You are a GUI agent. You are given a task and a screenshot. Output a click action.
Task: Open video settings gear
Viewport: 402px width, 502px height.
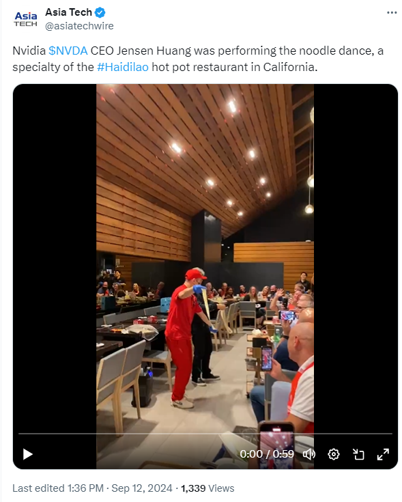click(x=334, y=454)
